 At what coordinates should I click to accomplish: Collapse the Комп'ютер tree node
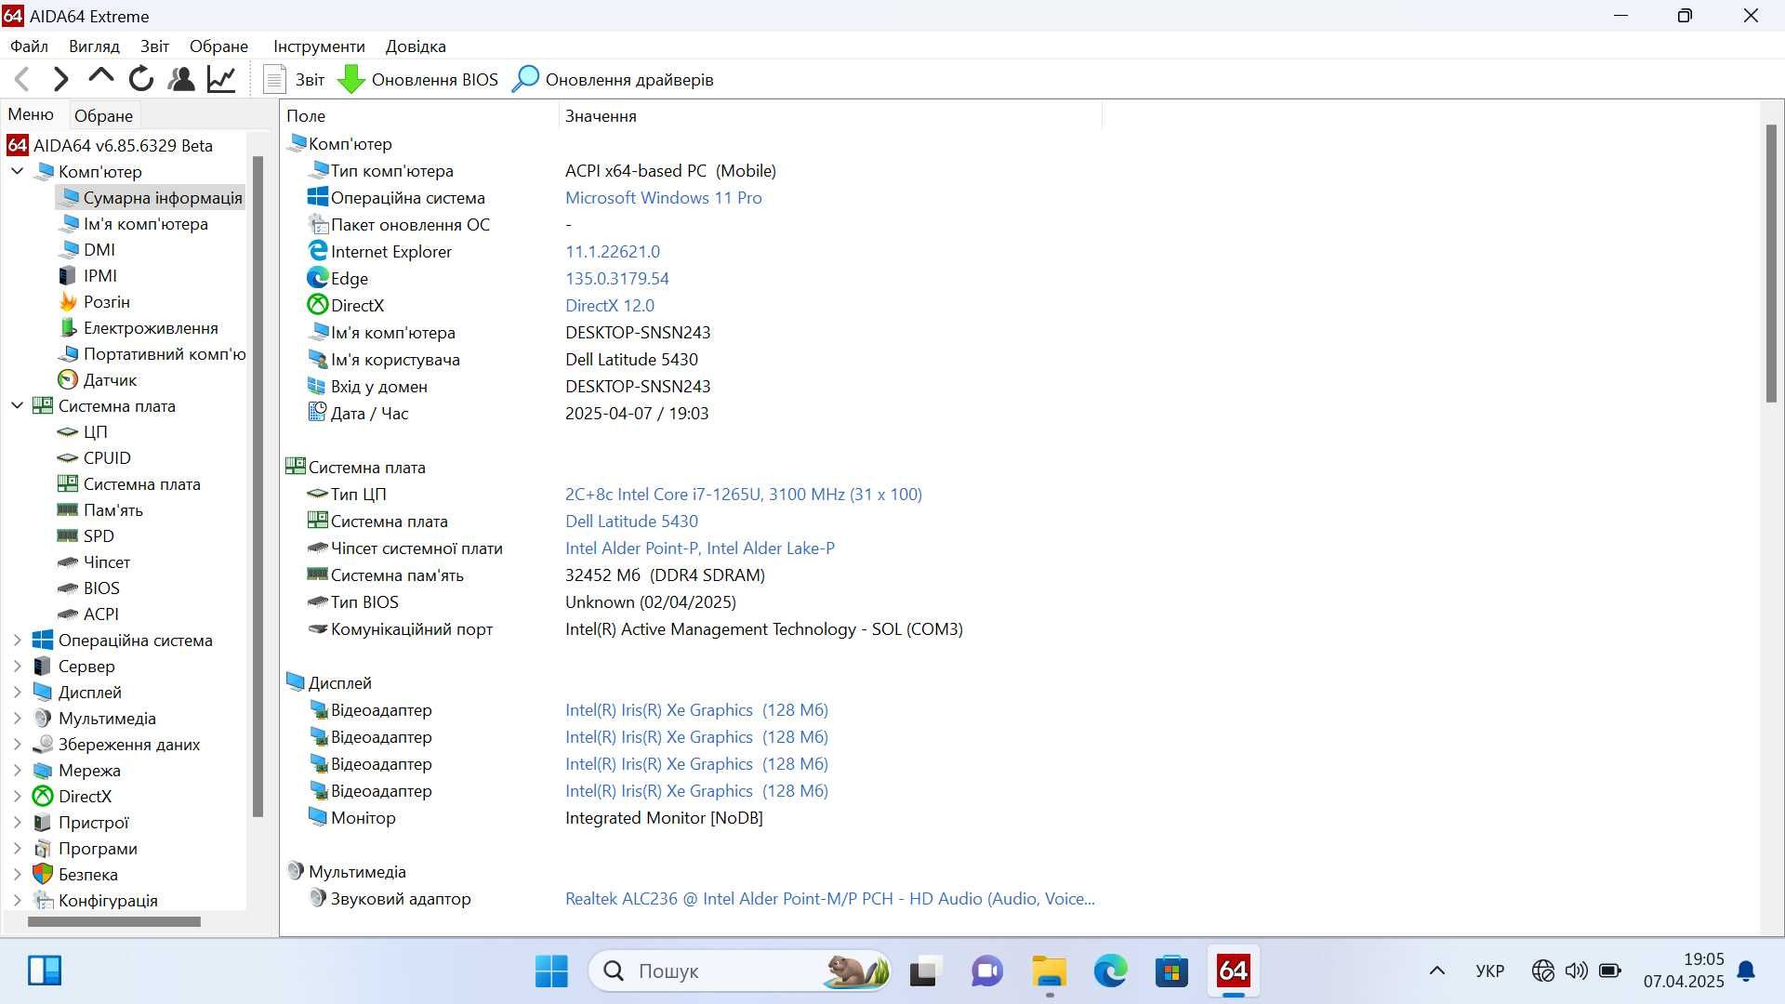(x=17, y=171)
